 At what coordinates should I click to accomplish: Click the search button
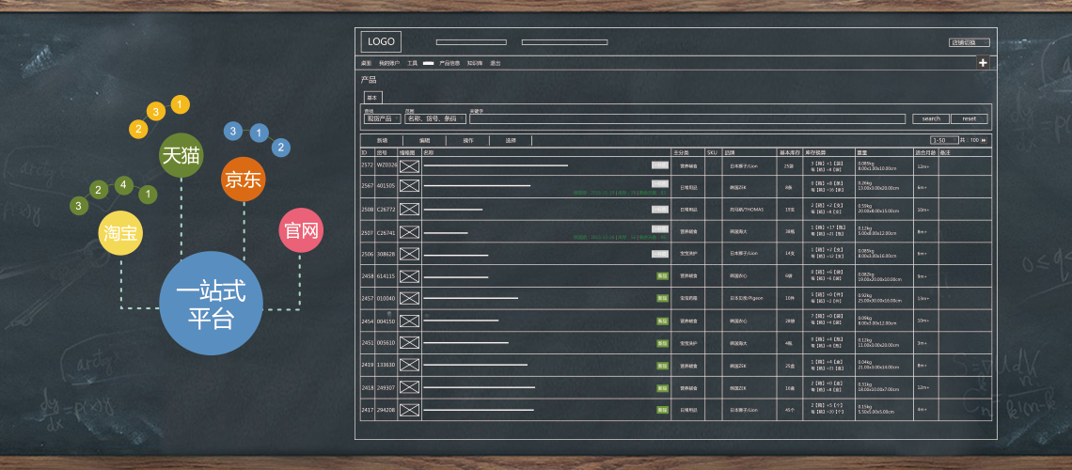[x=931, y=118]
